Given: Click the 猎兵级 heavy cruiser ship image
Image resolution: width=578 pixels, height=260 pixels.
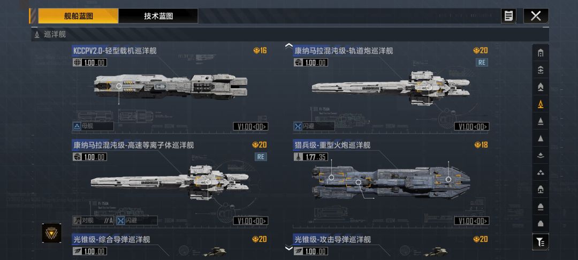Looking at the screenshot, I should pyautogui.click(x=391, y=181).
